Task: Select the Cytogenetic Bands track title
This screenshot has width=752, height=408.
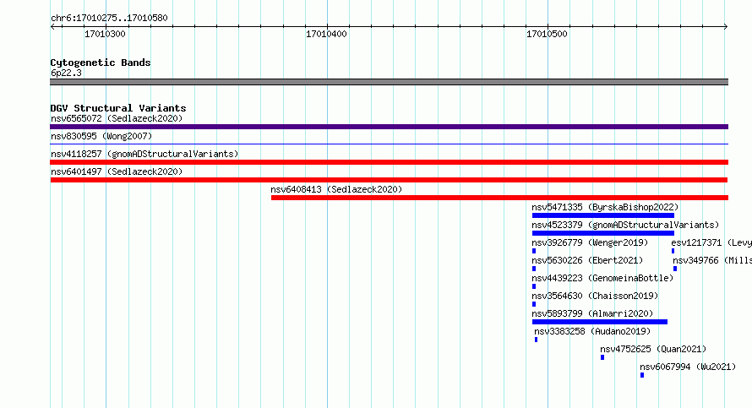Action: pos(101,63)
